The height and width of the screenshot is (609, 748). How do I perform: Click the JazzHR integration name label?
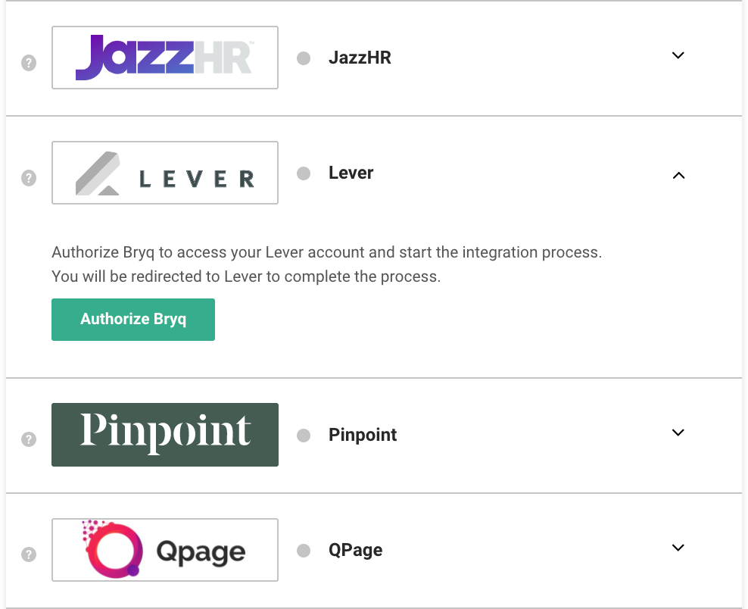pos(360,58)
